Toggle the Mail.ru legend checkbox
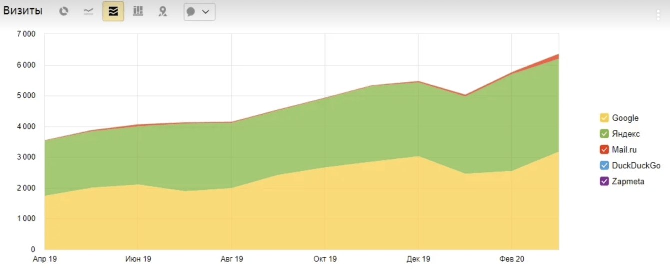 (x=604, y=150)
